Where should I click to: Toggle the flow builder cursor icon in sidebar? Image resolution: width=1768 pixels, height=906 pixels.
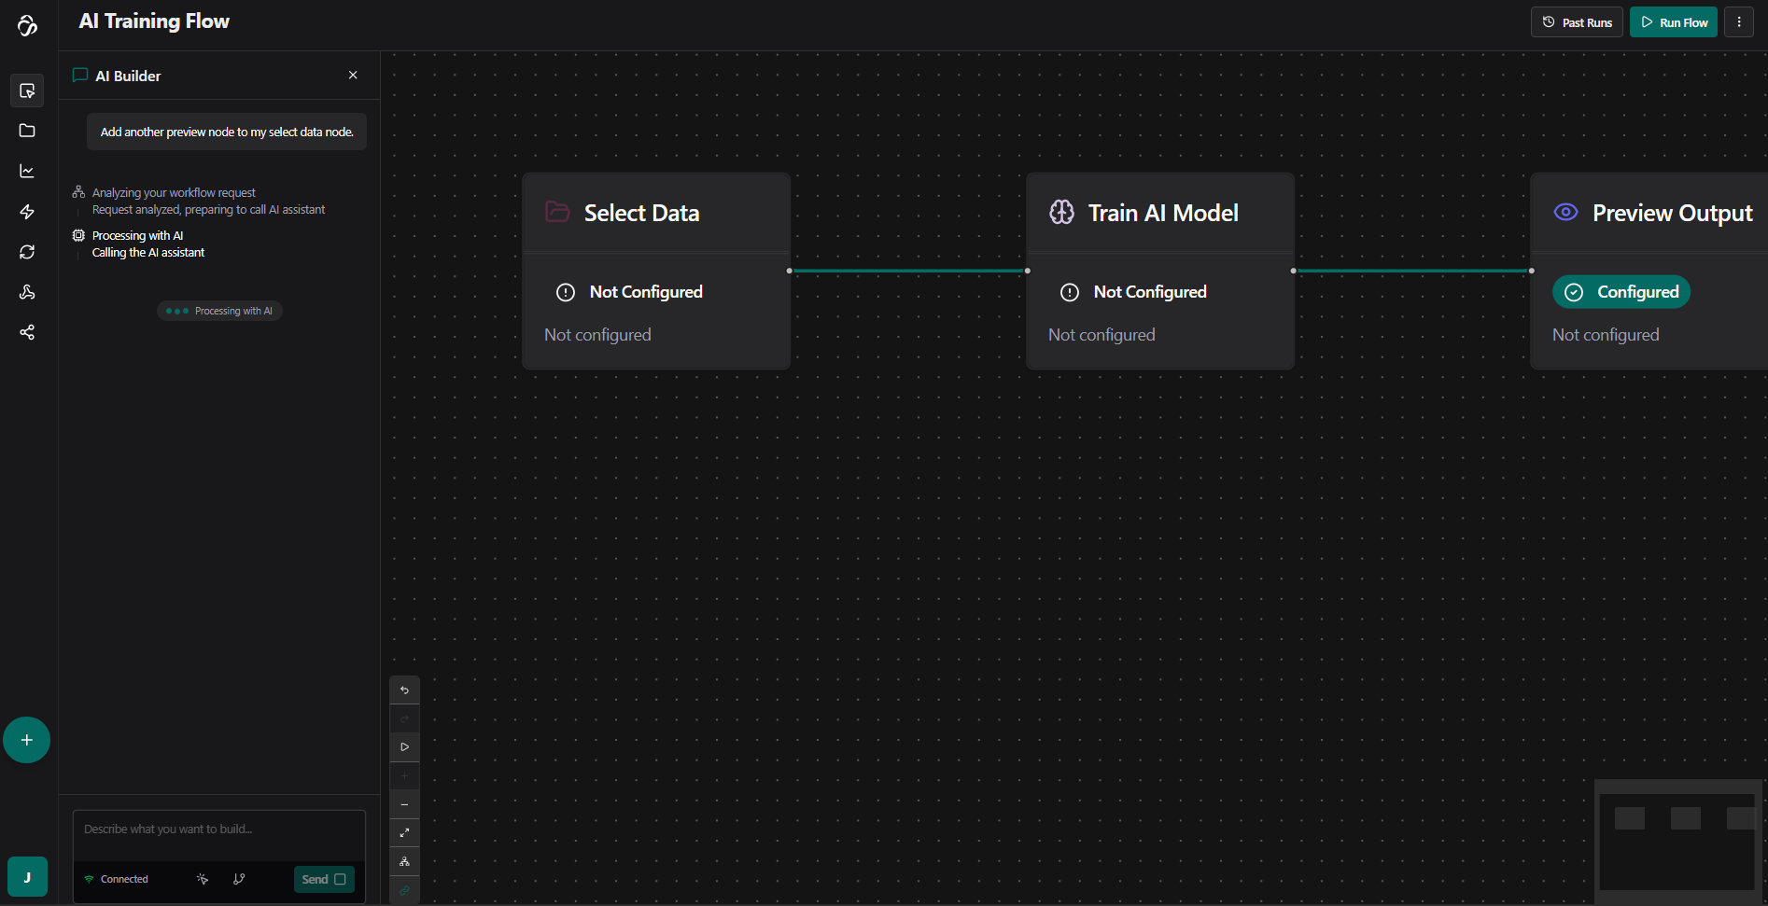coord(27,91)
